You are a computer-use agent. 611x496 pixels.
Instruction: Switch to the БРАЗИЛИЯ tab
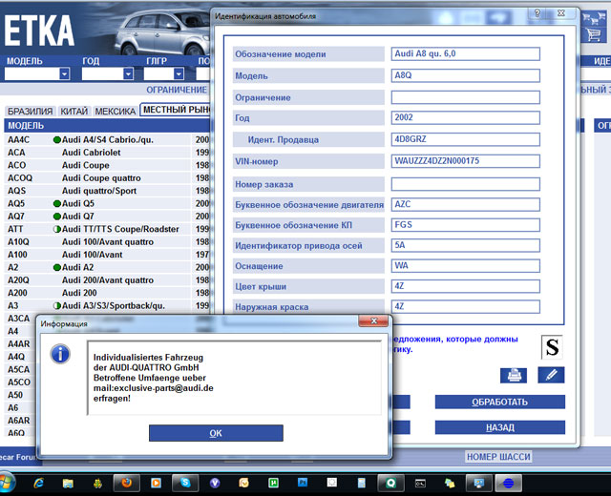31,111
